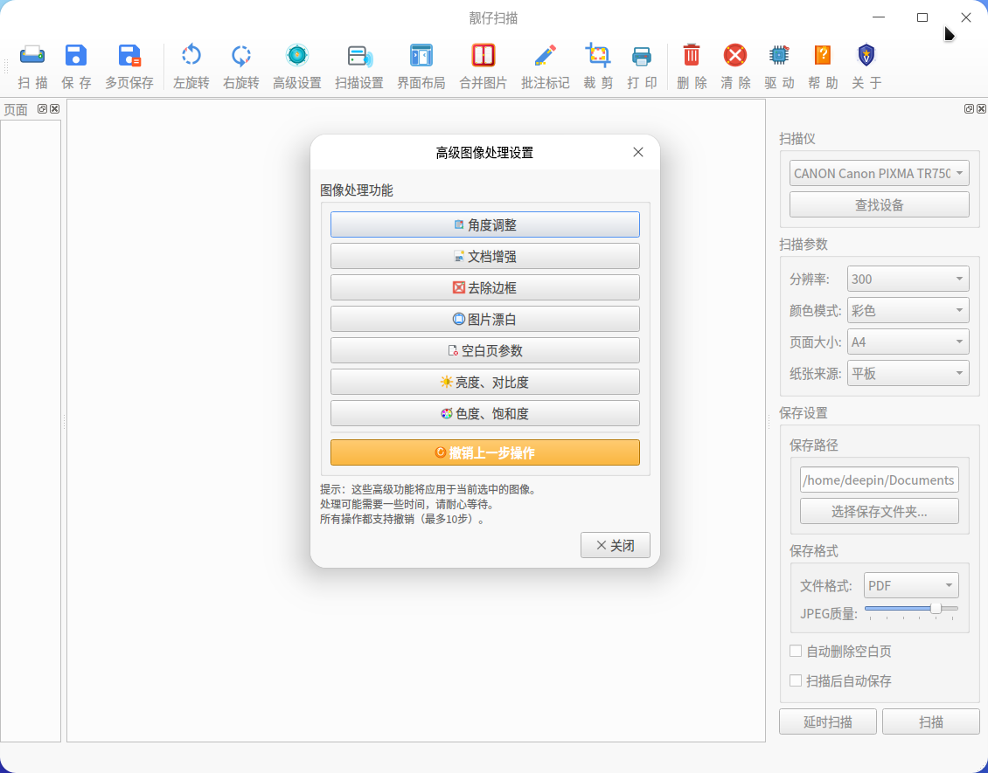This screenshot has width=988, height=773.
Task: Open the 纸张来源 paper source dropdown
Action: [x=908, y=373]
